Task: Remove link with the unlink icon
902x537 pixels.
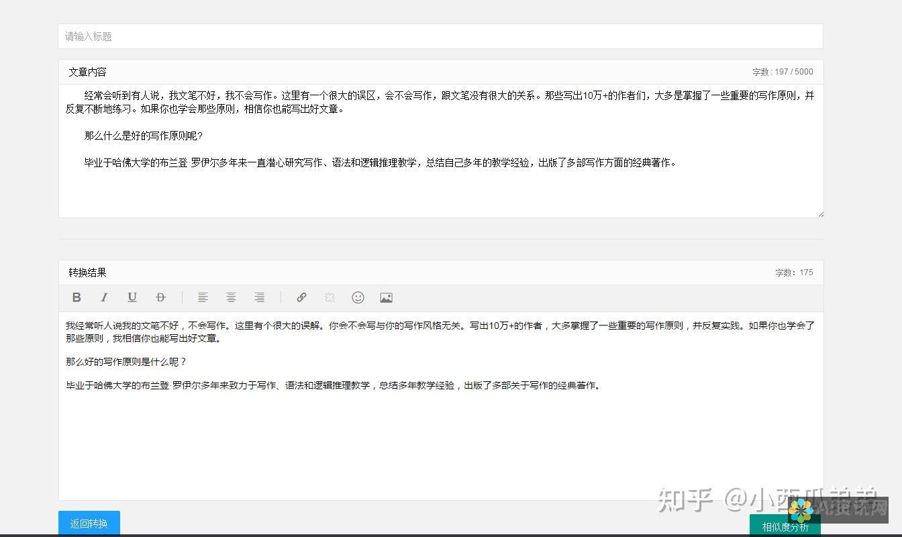Action: click(x=330, y=297)
